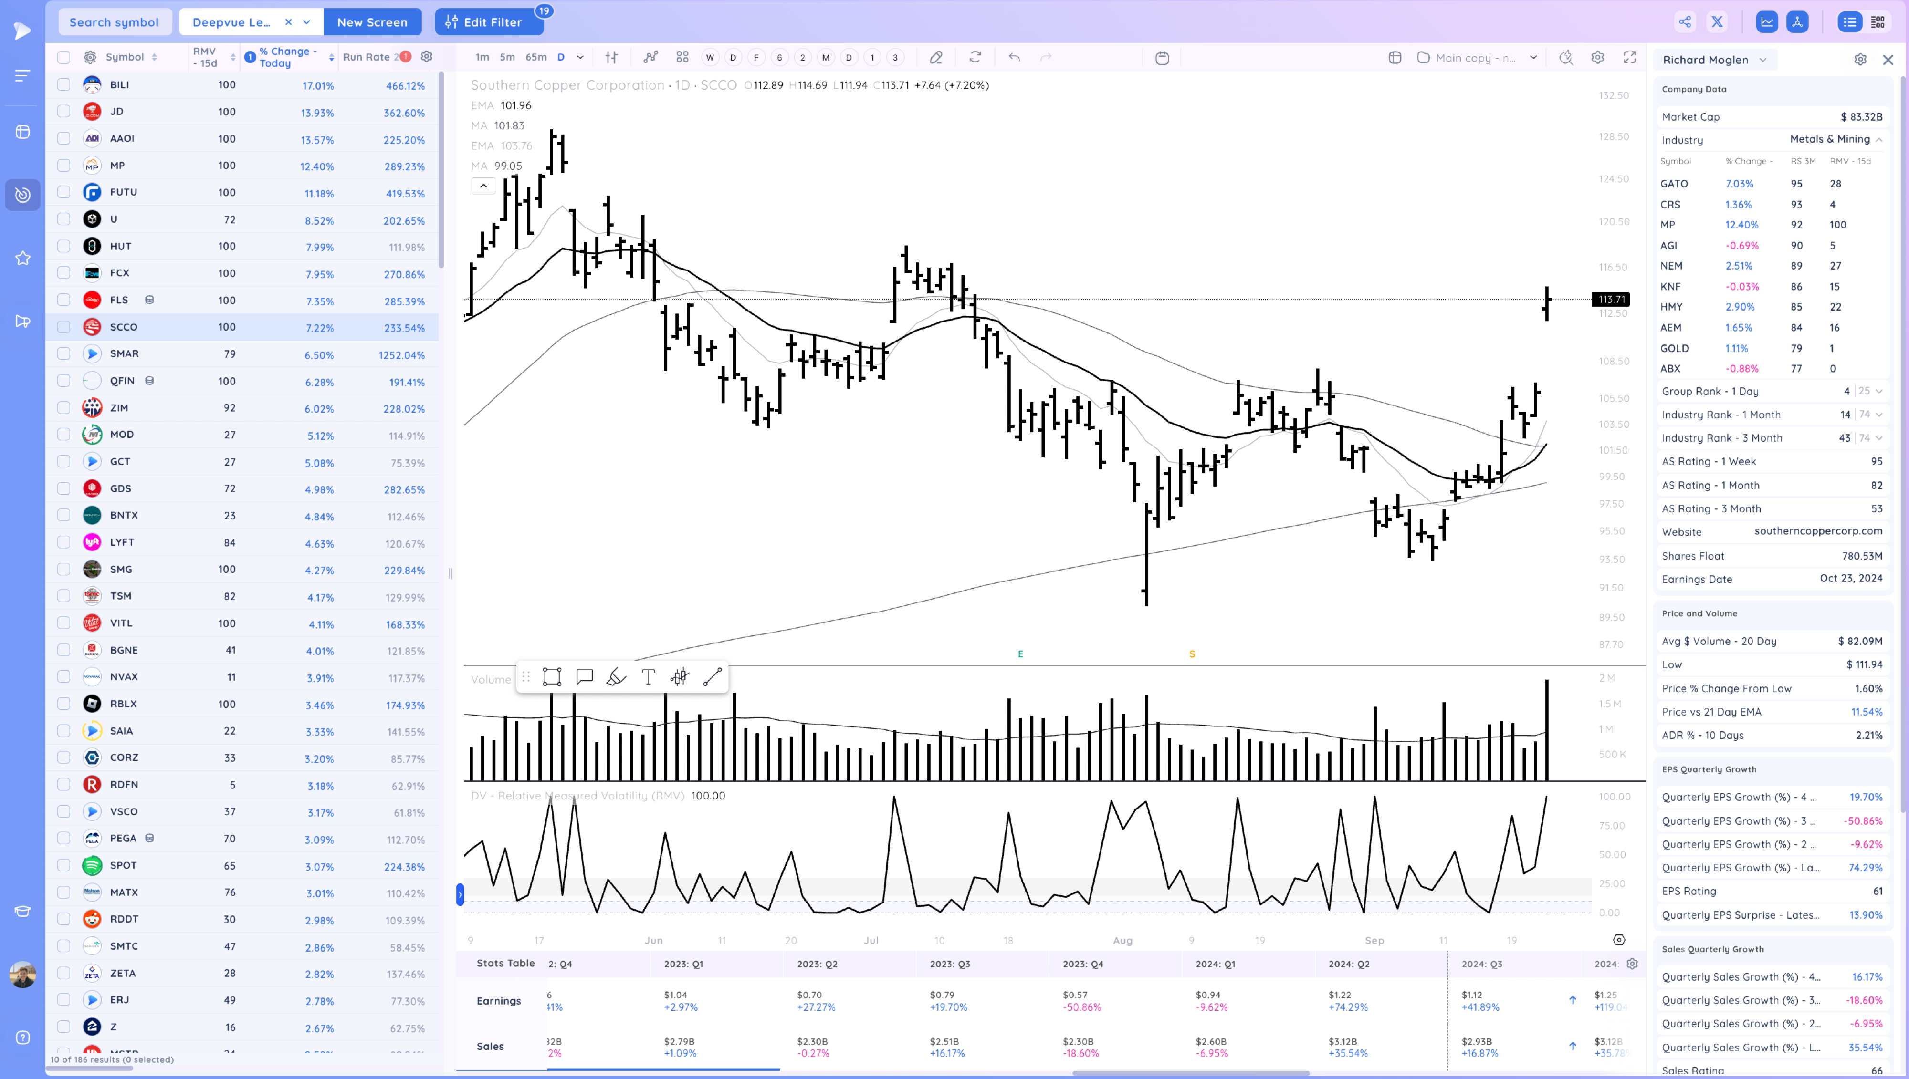Select the W weekly chart period
Image resolution: width=1909 pixels, height=1079 pixels.
(x=710, y=57)
